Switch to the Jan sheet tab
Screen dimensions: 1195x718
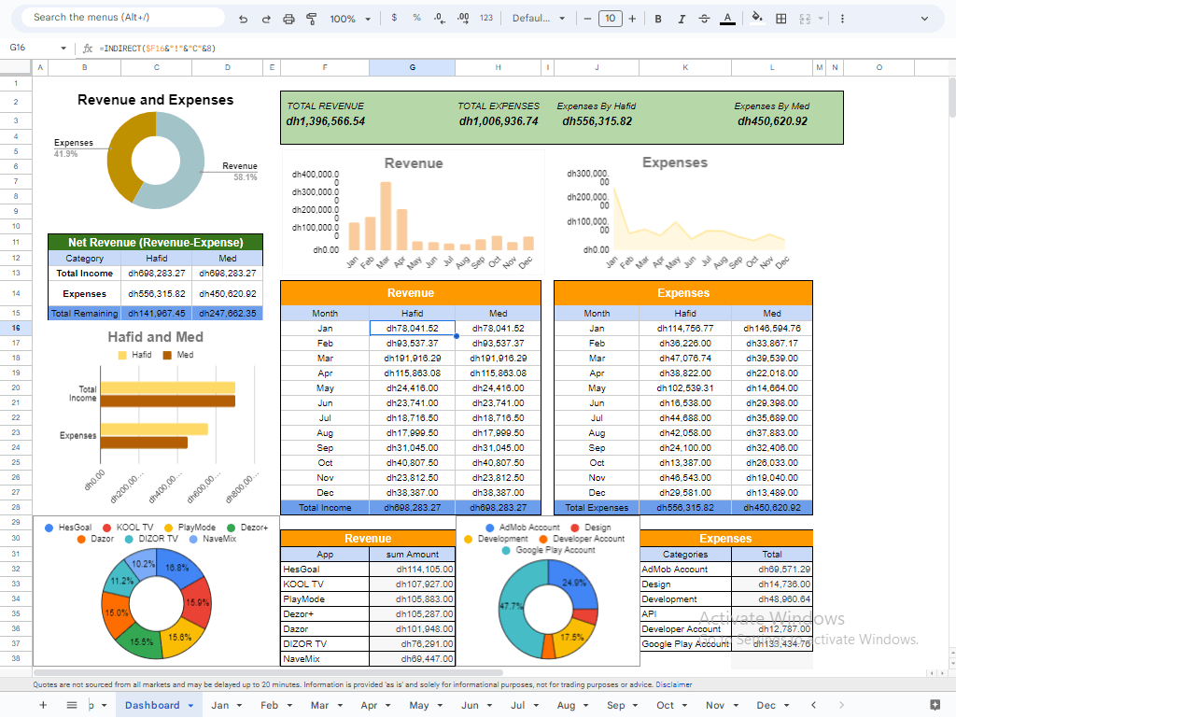[x=220, y=705]
